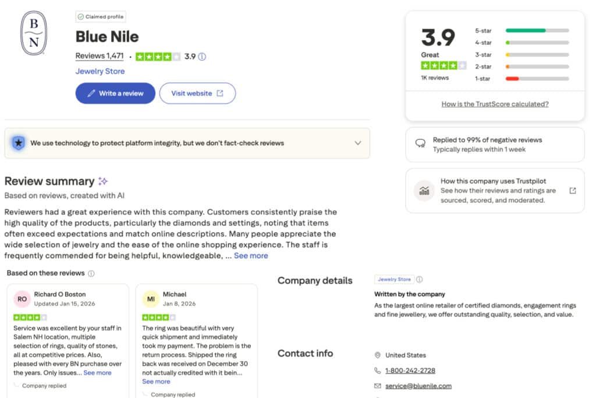Click the Blue Nile logo icon
This screenshot has width=596, height=398.
coord(33,33)
